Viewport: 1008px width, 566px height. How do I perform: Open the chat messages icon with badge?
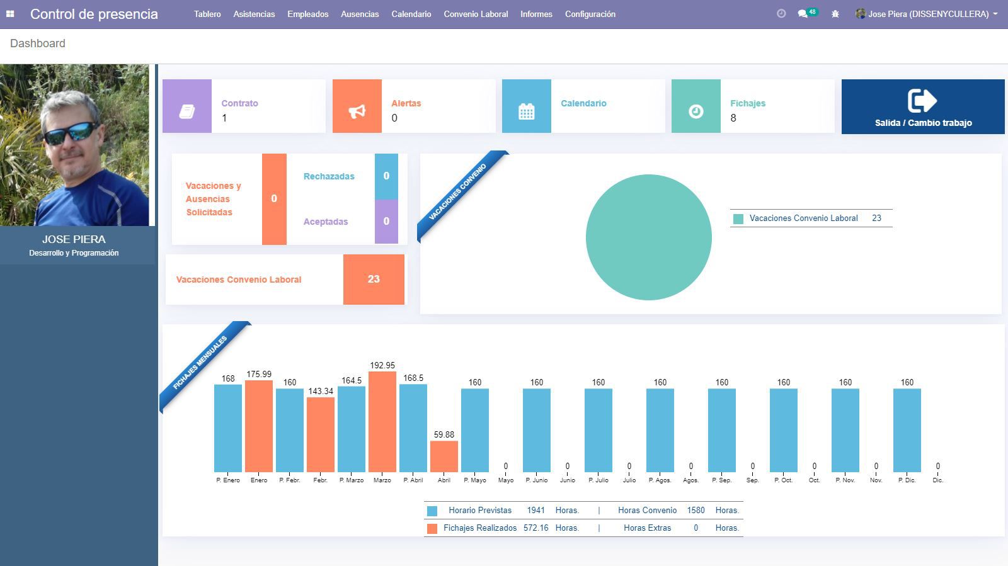tap(803, 14)
